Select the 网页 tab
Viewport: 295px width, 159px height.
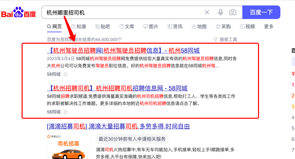[x=54, y=26]
